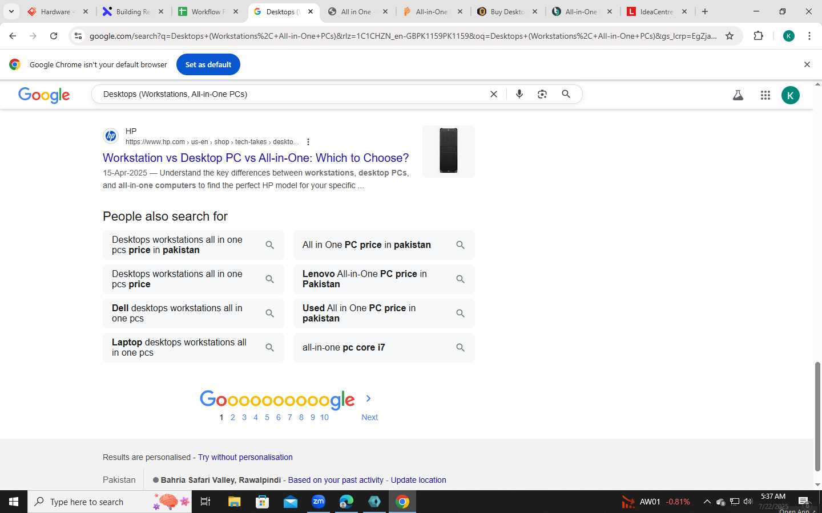Go to results page 5

point(267,417)
